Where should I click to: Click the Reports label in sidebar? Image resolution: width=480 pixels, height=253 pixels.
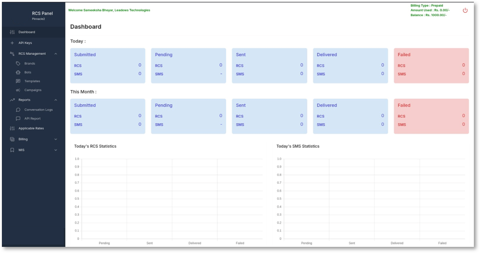click(25, 100)
